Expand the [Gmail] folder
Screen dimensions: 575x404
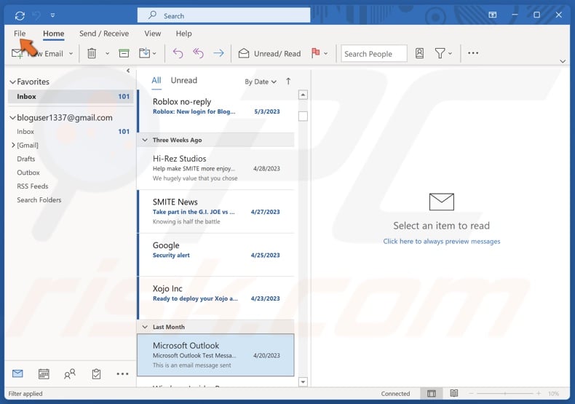click(x=13, y=145)
